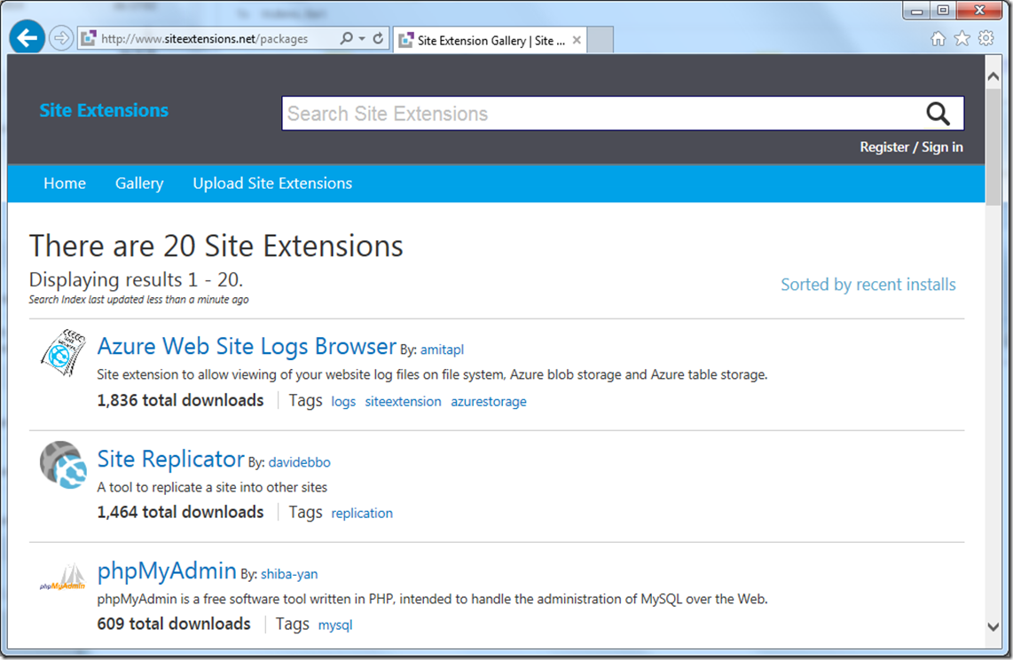Maximize the browser window

tap(943, 11)
